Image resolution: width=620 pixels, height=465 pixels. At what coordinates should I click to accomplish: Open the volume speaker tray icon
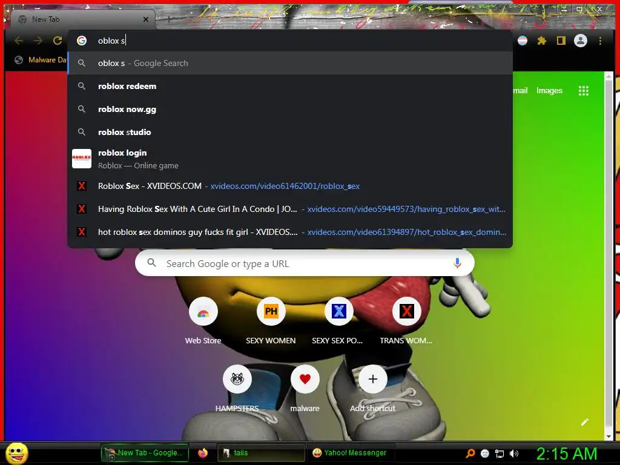514,453
